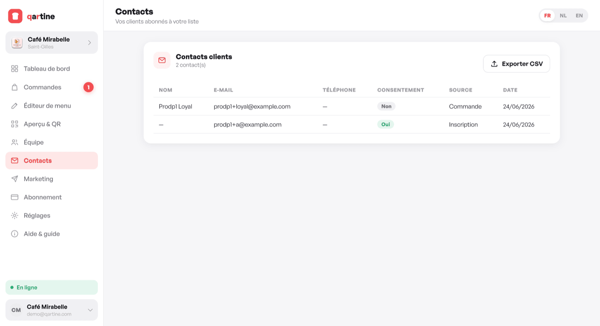
Task: Click the Contacts envelope icon in sidebar
Action: point(15,161)
